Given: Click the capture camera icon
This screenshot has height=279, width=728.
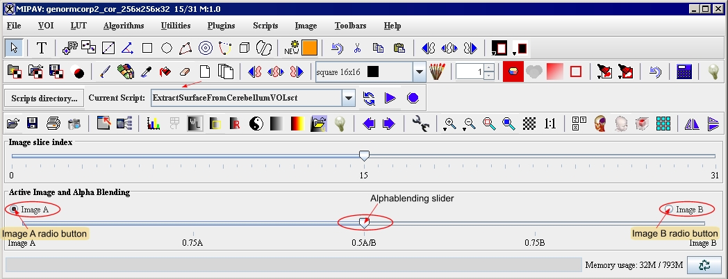Looking at the screenshot, I should [74, 124].
